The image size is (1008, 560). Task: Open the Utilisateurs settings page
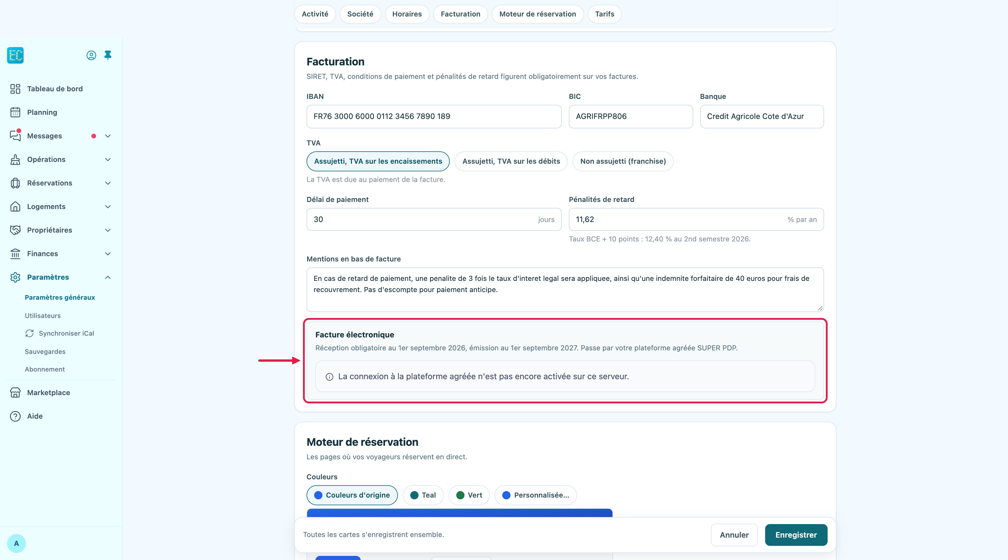(43, 316)
